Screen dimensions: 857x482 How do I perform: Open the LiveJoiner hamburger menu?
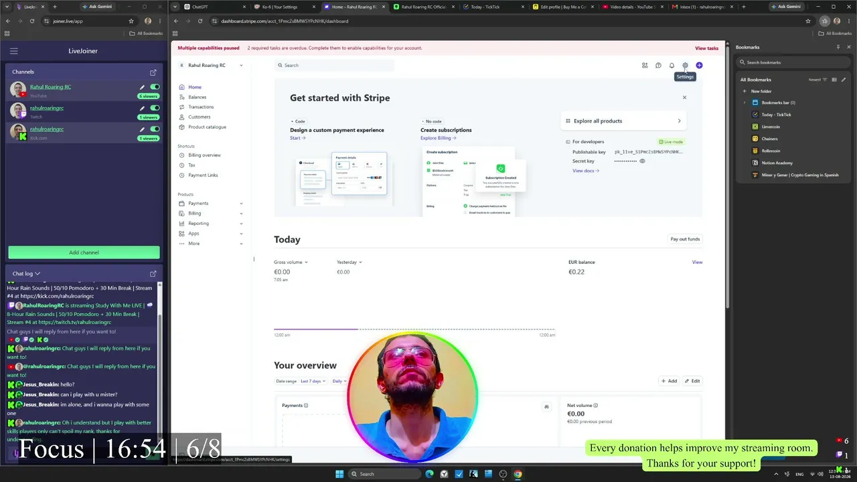point(13,51)
